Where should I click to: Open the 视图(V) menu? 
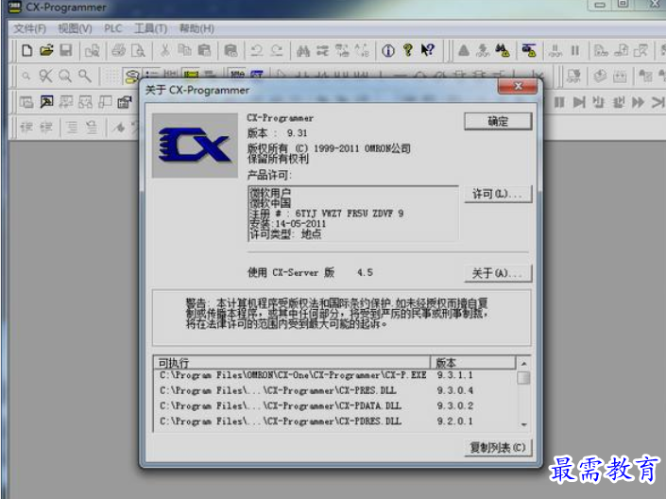(75, 28)
